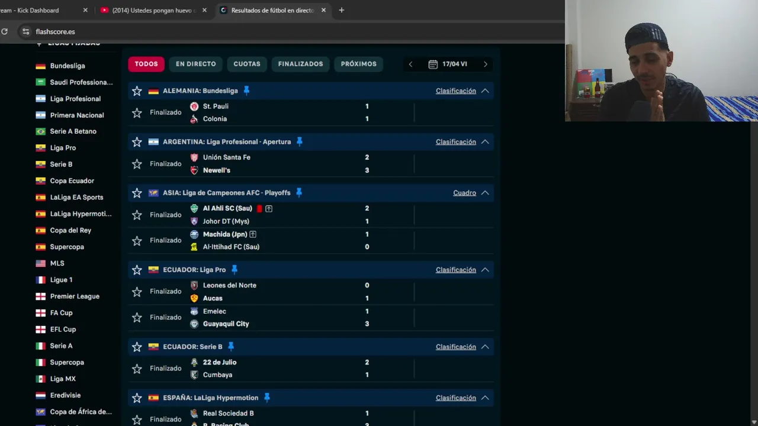Image resolution: width=758 pixels, height=426 pixels.
Task: Unpin the ESPAÑA LaLiga Hypermotion pin icon
Action: (267, 398)
